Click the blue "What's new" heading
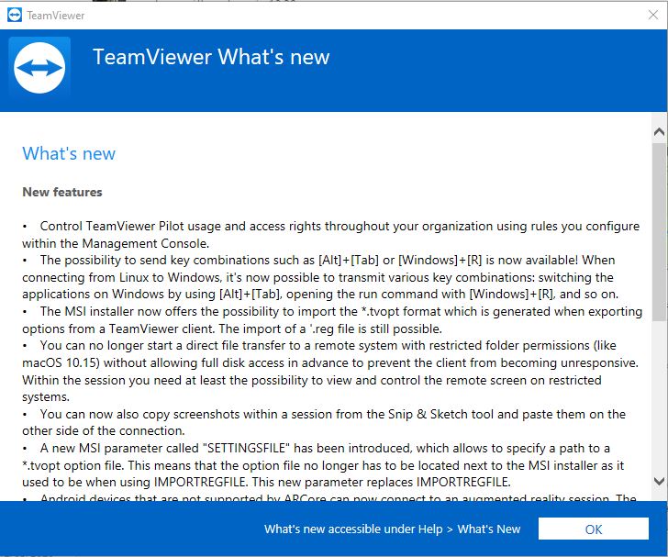Image resolution: width=668 pixels, height=557 pixels. 69,153
